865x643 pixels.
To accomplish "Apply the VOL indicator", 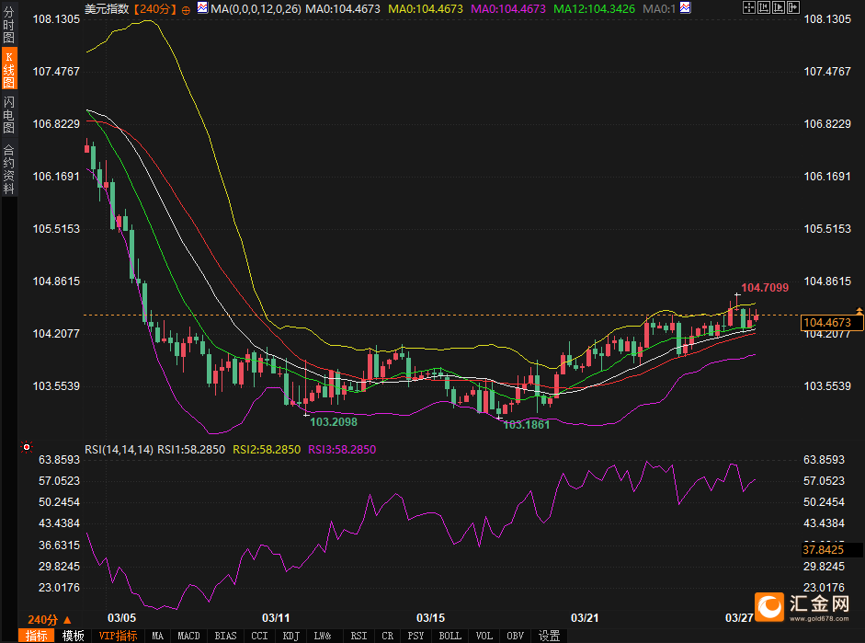I will tap(484, 636).
